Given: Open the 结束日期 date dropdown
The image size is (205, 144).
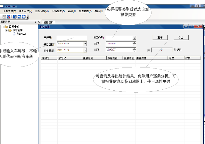Looking at the screenshot, I should 85,50.
